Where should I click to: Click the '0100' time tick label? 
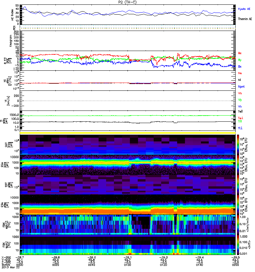128,265
